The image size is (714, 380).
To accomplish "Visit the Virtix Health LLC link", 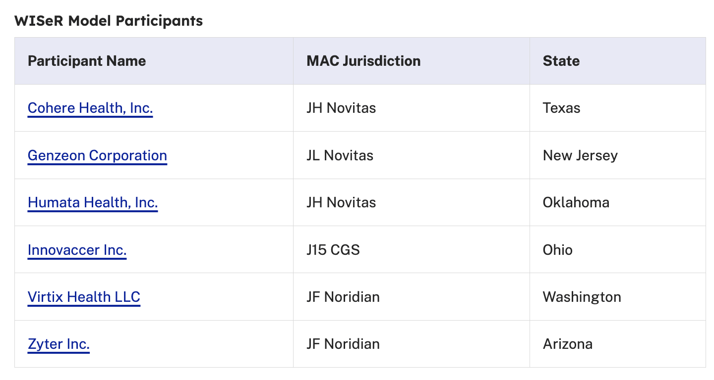I will pos(84,297).
